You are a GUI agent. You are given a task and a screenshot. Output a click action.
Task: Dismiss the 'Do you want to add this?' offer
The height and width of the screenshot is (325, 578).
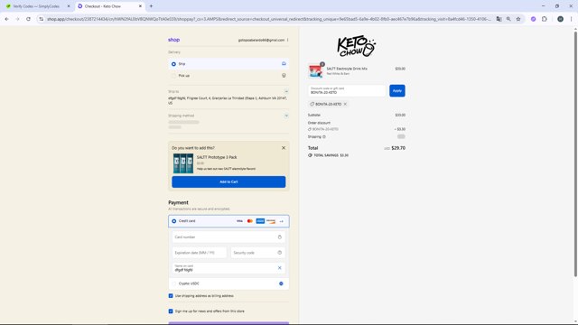[x=284, y=148]
